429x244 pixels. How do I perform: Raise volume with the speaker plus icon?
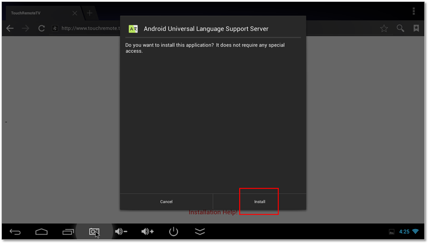pos(147,232)
